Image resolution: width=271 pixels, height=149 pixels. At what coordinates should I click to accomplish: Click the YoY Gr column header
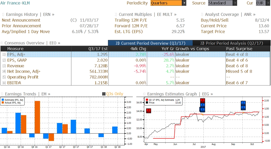tap(161, 49)
